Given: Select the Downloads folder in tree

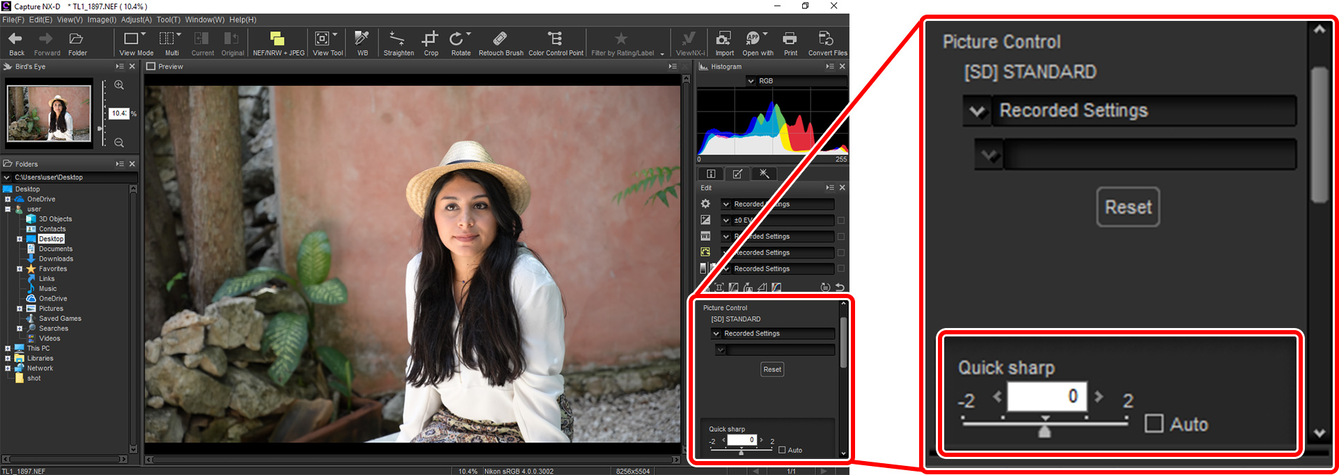Looking at the screenshot, I should [56, 258].
